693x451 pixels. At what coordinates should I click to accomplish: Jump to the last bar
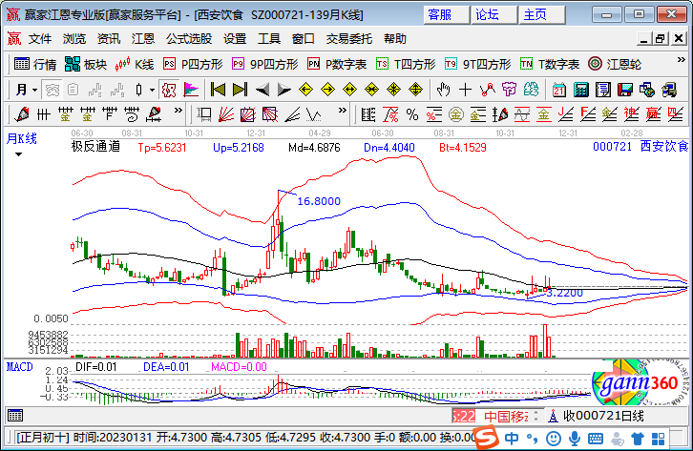click(240, 90)
